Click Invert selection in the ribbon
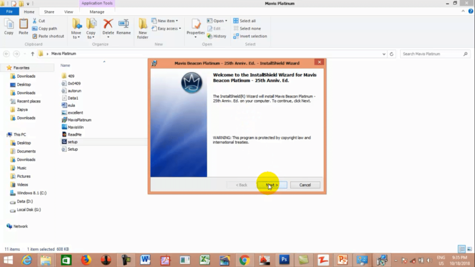The width and height of the screenshot is (475, 267). coord(250,36)
